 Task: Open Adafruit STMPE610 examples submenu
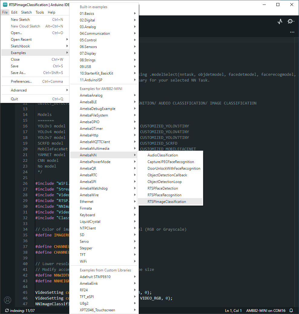point(104,277)
